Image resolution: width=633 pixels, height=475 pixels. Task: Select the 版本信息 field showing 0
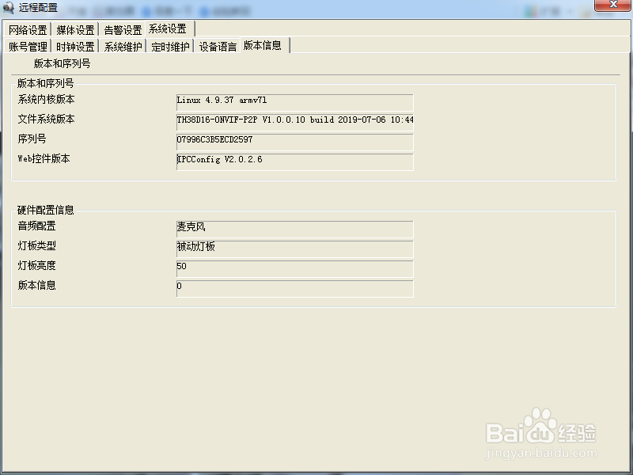294,289
